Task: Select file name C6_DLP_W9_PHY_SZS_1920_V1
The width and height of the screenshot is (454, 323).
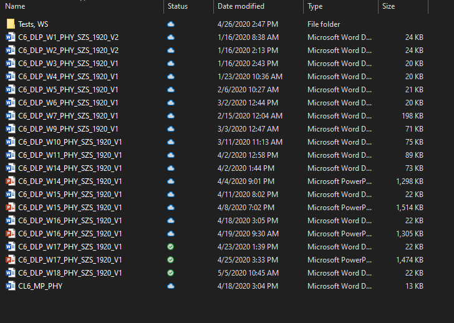Action: point(68,129)
